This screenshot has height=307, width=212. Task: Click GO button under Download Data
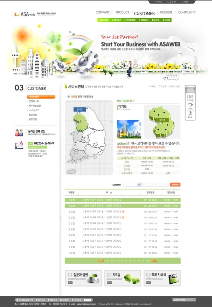[x=110, y=283]
